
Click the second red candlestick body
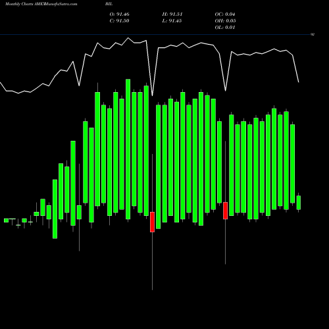pyautogui.click(x=225, y=211)
